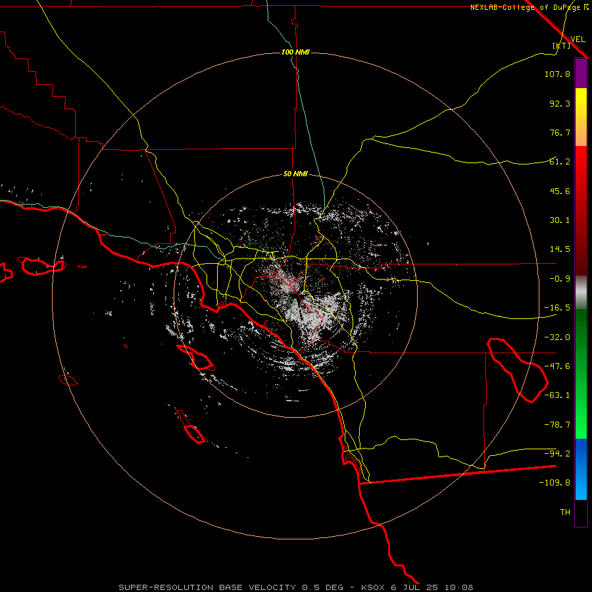Image resolution: width=592 pixels, height=592 pixels.
Task: Click the VEL legend title
Action: coord(578,39)
